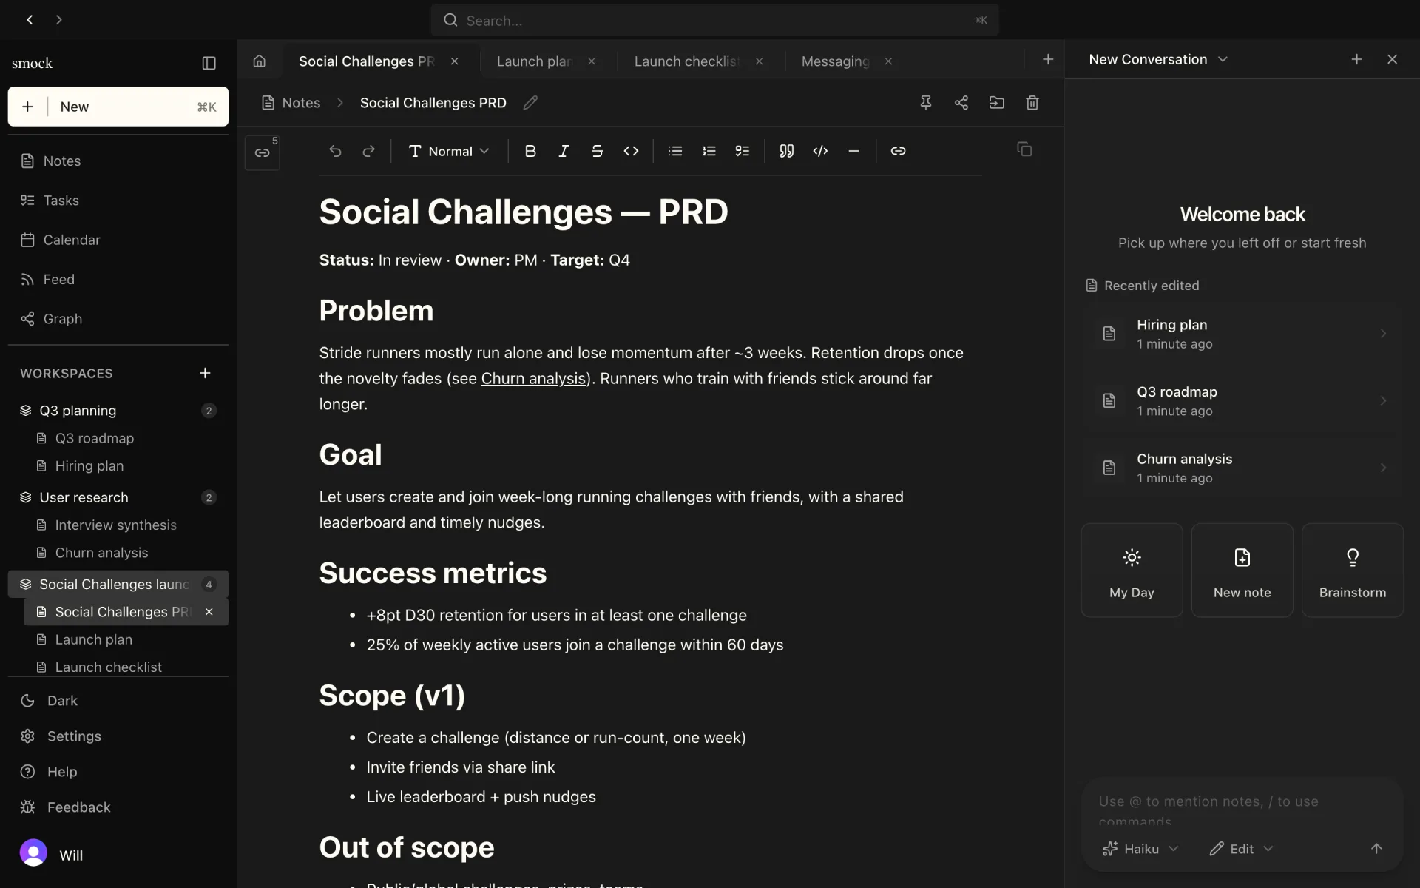Insert a code block

(x=820, y=151)
